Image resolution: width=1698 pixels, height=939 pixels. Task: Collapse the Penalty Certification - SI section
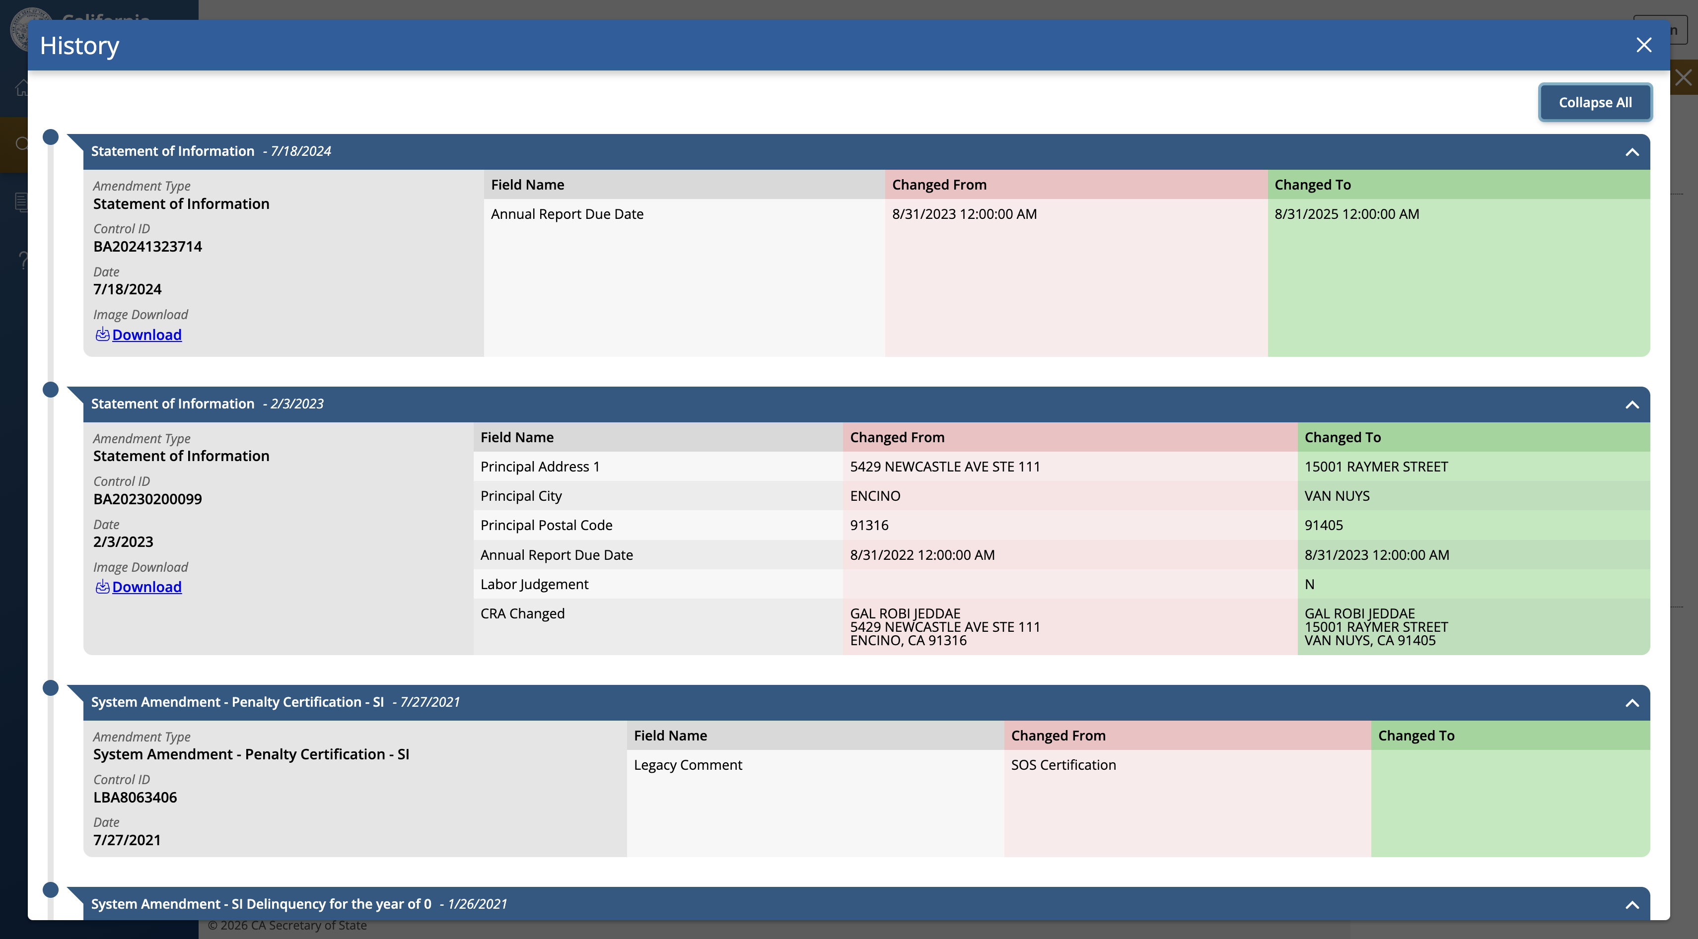coord(1631,703)
